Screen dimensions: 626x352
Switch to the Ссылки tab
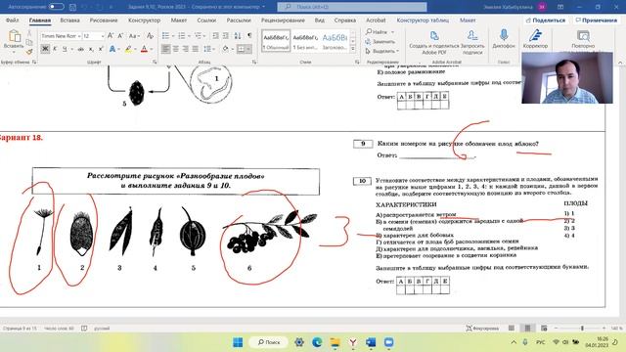click(x=206, y=20)
